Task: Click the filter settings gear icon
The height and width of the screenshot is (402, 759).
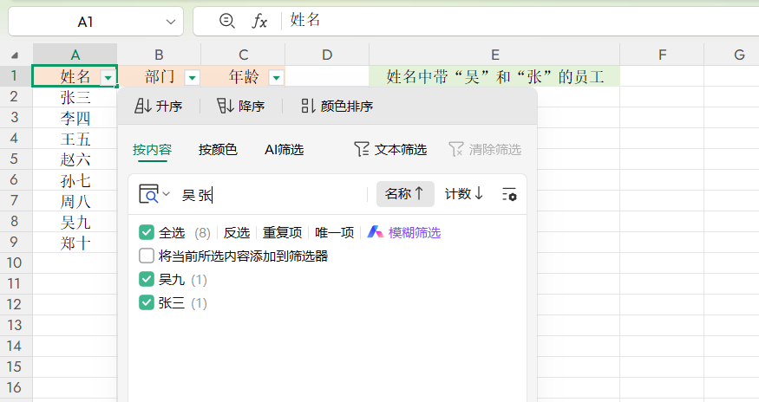Action: 509,194
